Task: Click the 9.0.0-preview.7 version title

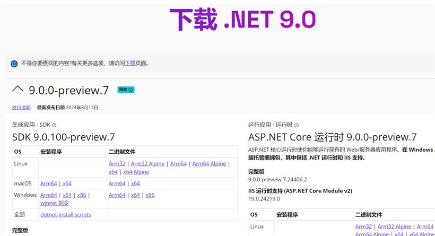Action: tap(69, 90)
